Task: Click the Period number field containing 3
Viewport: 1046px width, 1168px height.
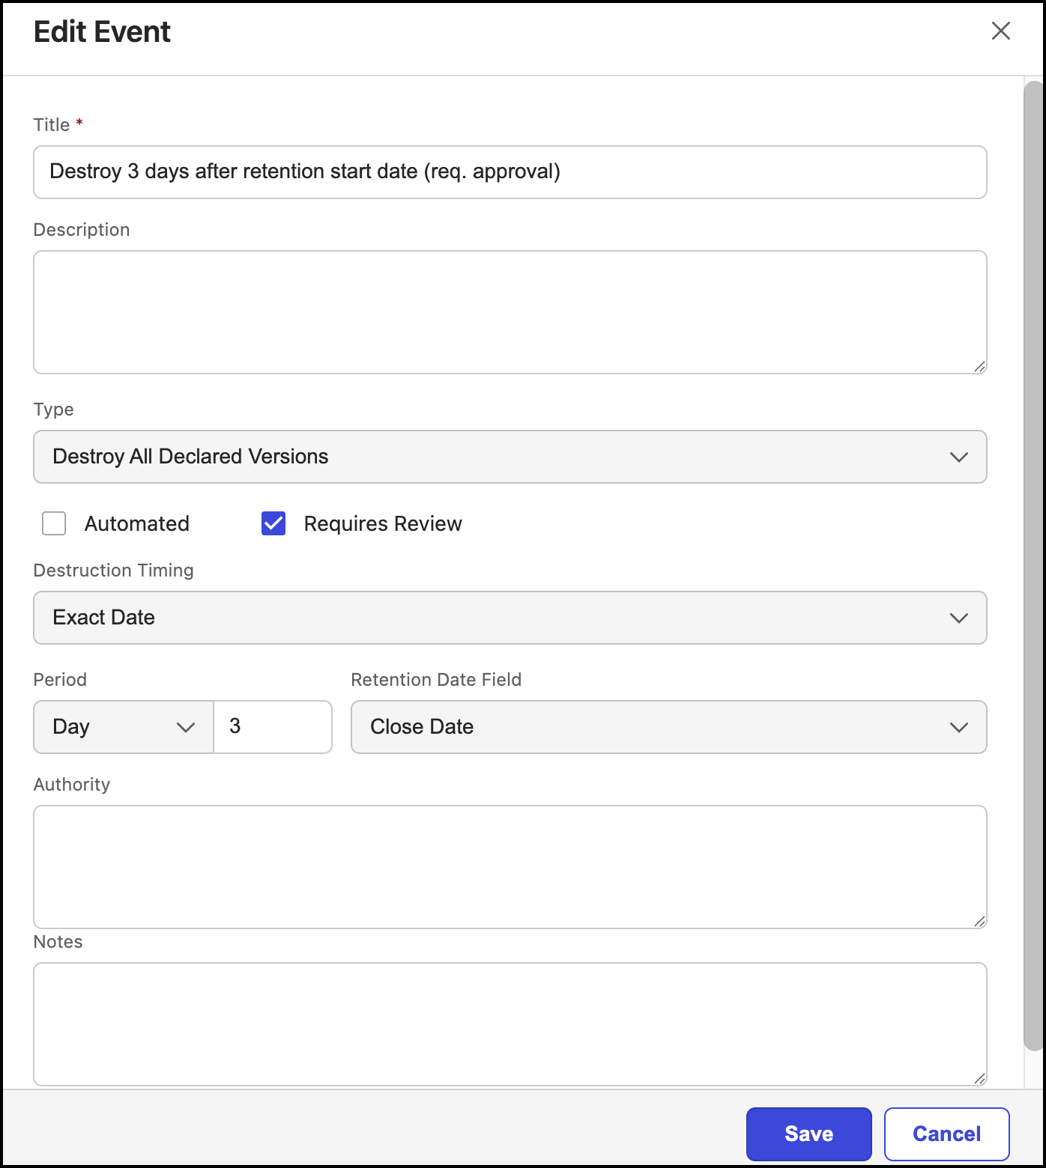Action: tap(273, 727)
